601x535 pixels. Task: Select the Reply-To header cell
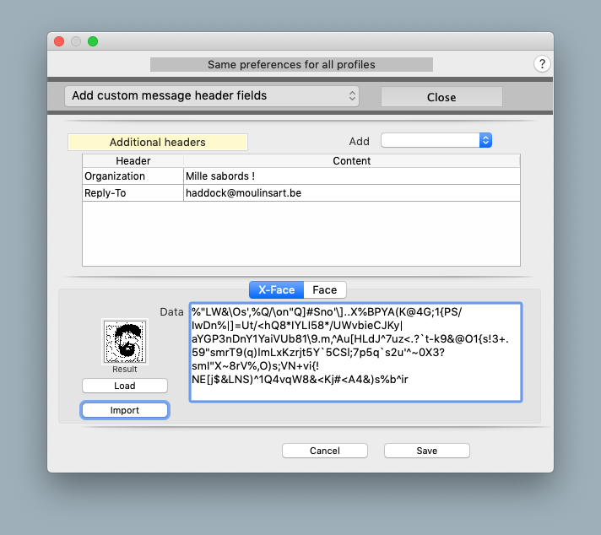133,193
